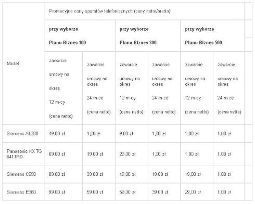Select the Siemens C590 model cell

pyautogui.click(x=23, y=174)
